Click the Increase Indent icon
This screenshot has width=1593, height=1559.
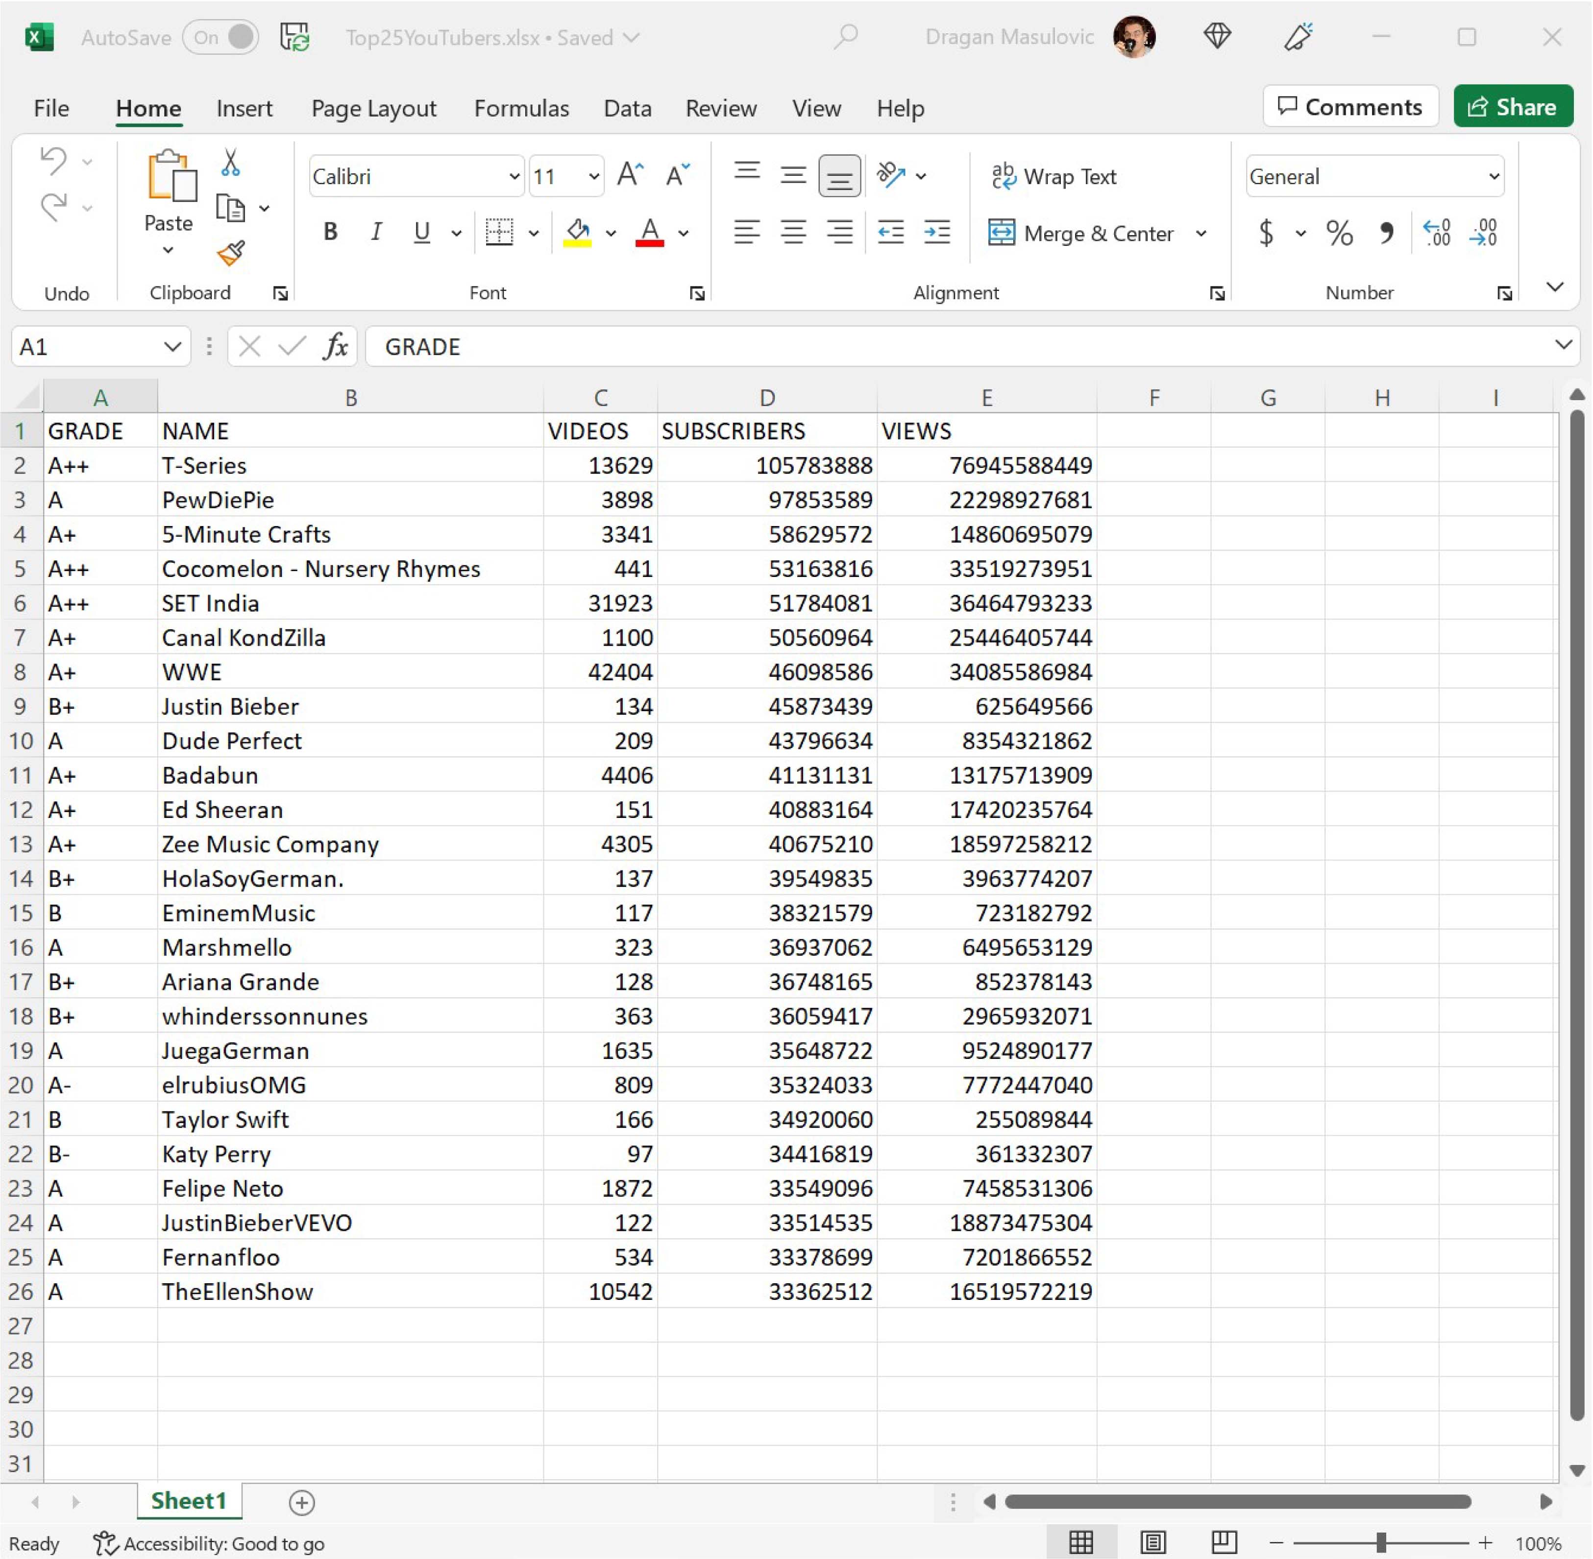[937, 233]
